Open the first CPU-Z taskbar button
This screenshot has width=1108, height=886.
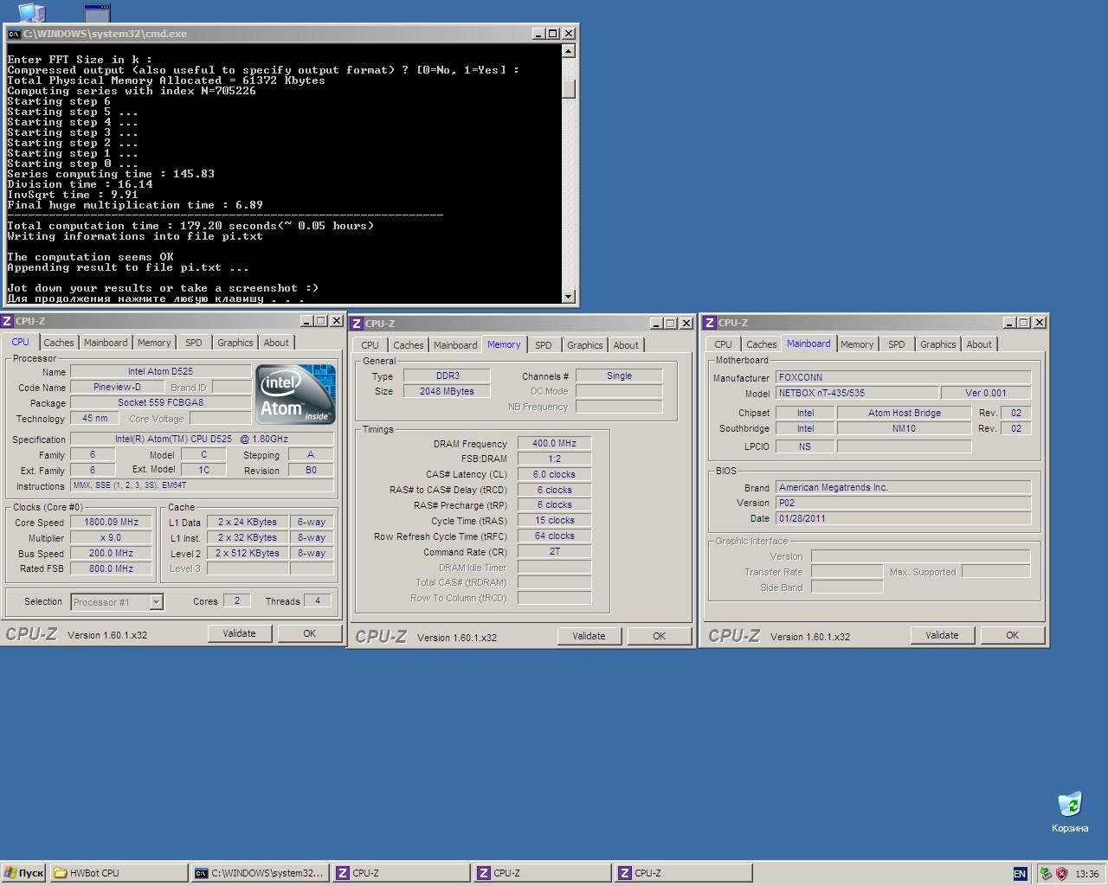(x=401, y=873)
